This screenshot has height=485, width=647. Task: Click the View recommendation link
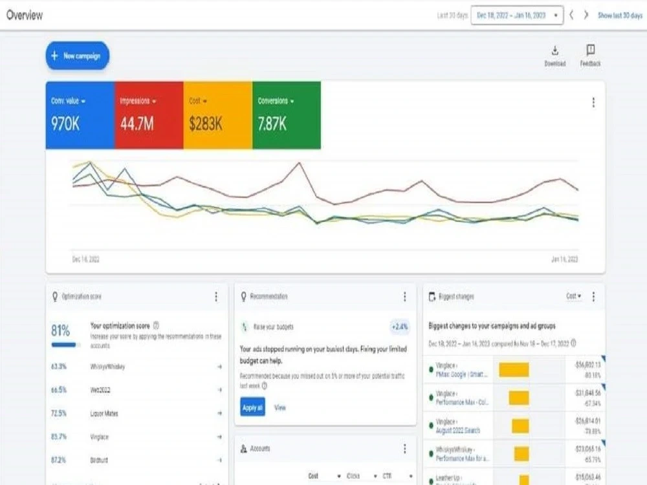[x=280, y=407]
